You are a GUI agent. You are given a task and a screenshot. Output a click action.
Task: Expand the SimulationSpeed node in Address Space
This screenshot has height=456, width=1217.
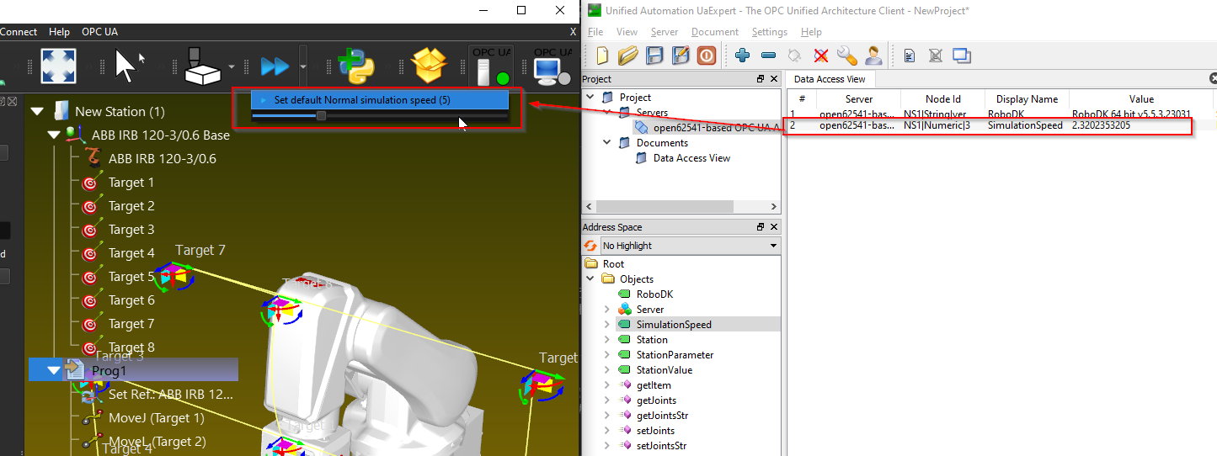(606, 325)
